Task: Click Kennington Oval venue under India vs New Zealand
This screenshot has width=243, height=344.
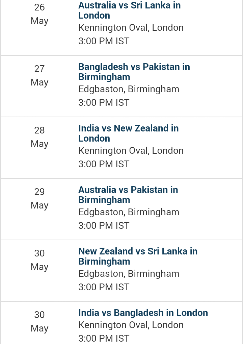Action: [131, 150]
